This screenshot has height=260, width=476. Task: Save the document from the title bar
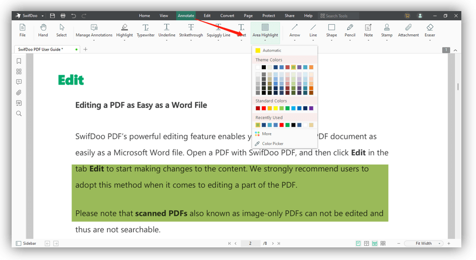tap(52, 16)
